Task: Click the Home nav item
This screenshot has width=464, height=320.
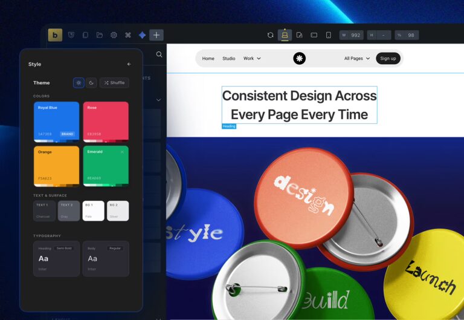Action: point(208,59)
